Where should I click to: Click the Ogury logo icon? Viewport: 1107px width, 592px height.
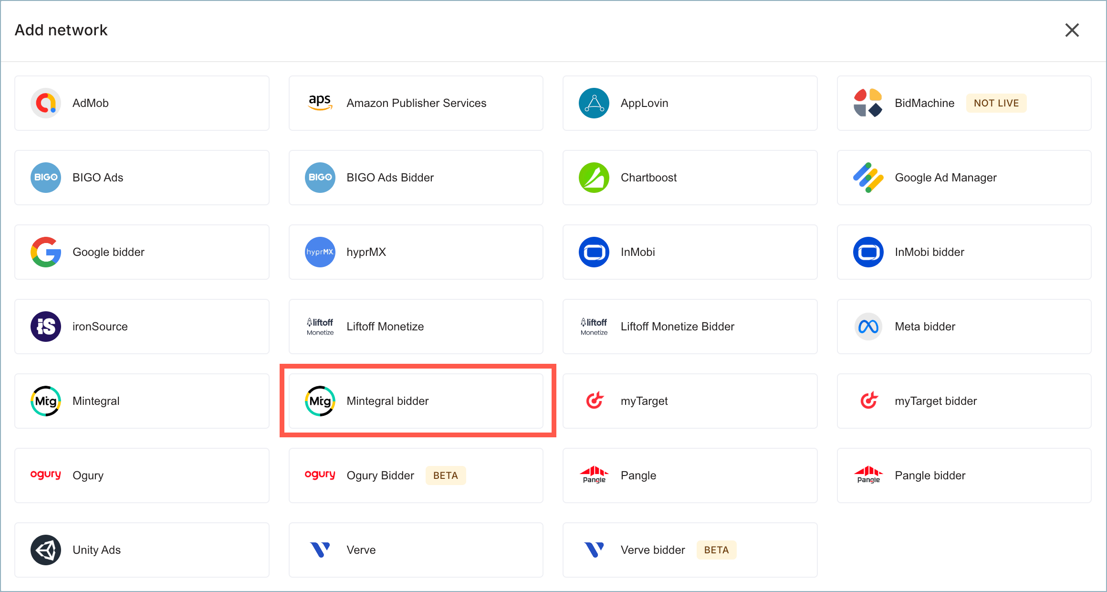(x=46, y=475)
